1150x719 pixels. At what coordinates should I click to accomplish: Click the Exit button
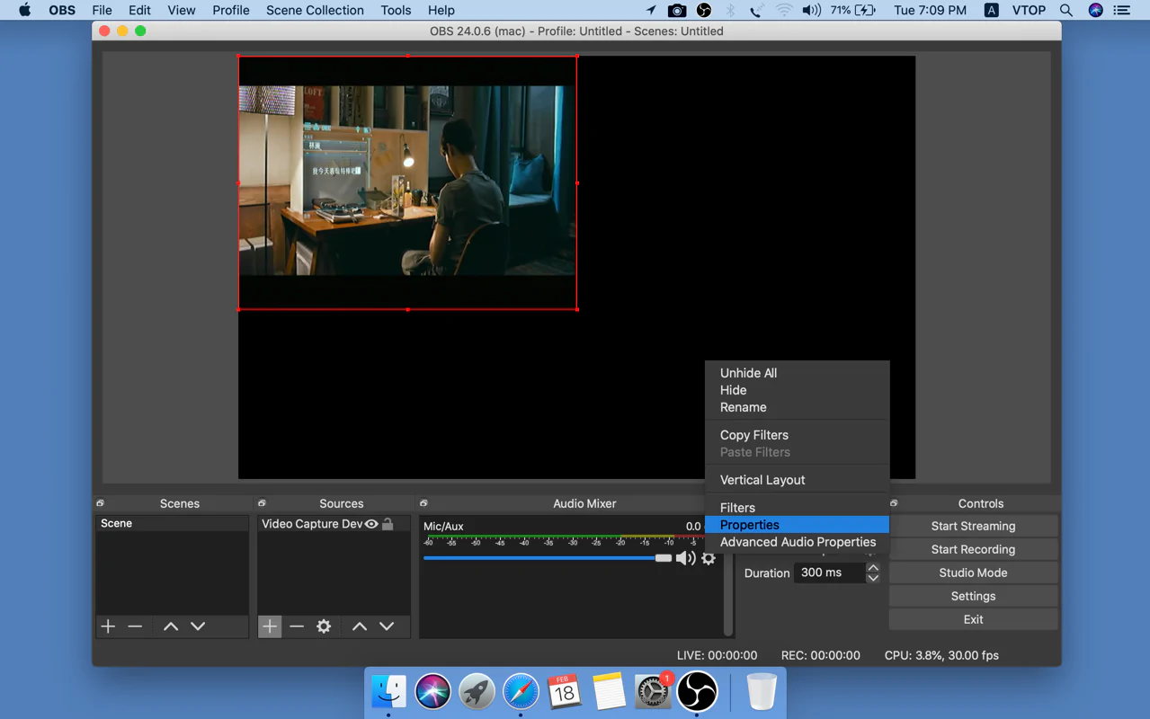[x=973, y=619]
